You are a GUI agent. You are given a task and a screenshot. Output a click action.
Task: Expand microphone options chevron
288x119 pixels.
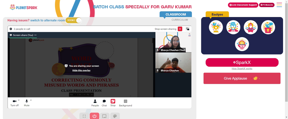click(x=31, y=100)
